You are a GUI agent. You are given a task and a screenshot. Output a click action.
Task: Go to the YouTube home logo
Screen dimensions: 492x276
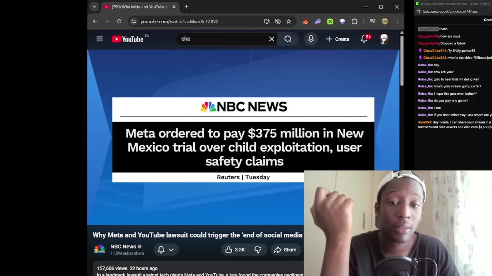tap(128, 39)
